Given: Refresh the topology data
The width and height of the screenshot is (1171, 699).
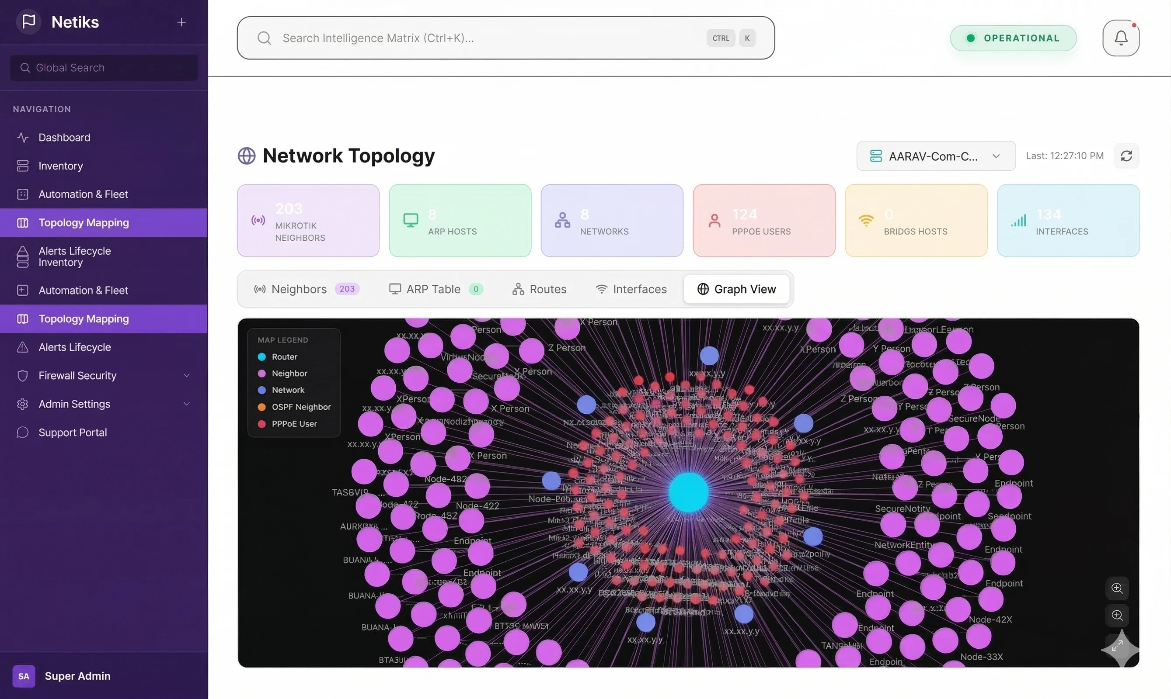Looking at the screenshot, I should coord(1127,156).
